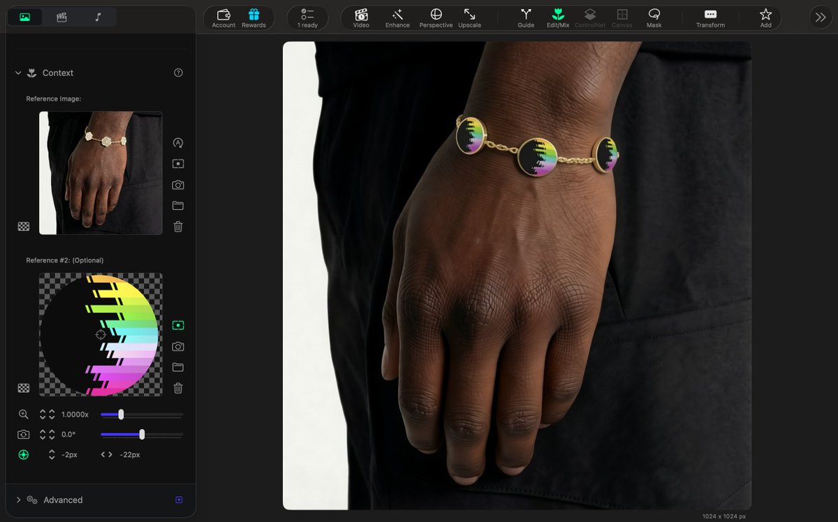
Task: Select the ControlNet tool
Action: pyautogui.click(x=590, y=18)
